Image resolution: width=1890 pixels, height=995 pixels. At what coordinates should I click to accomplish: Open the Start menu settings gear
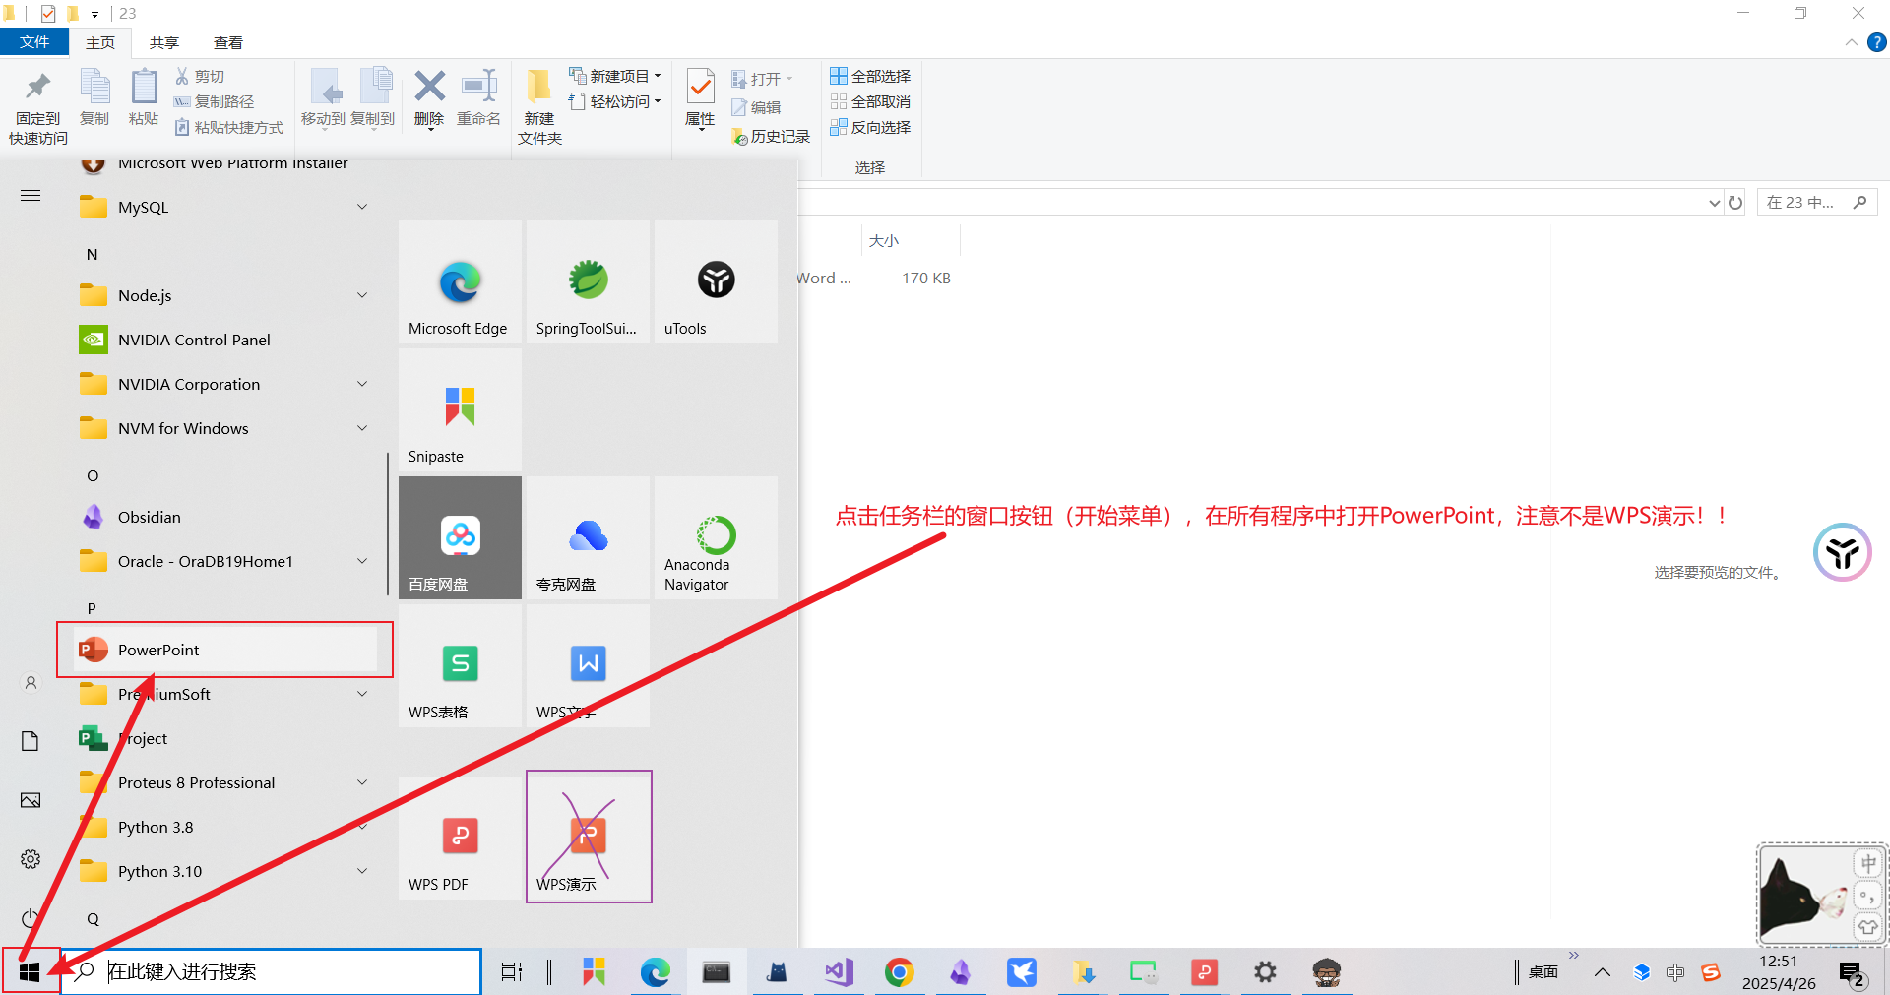pyautogui.click(x=31, y=859)
